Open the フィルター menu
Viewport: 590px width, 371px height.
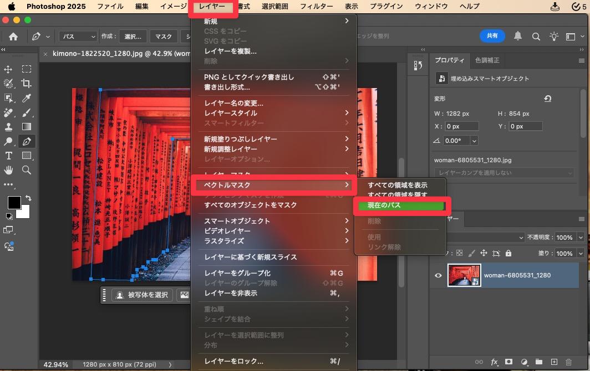click(x=317, y=7)
